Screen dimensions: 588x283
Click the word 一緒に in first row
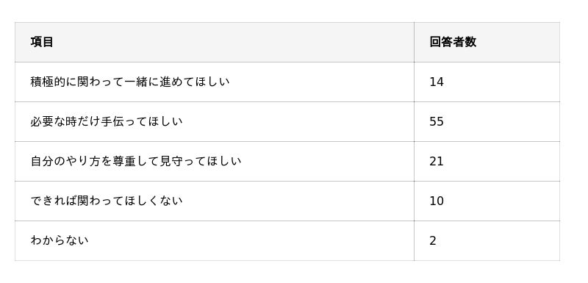point(142,82)
